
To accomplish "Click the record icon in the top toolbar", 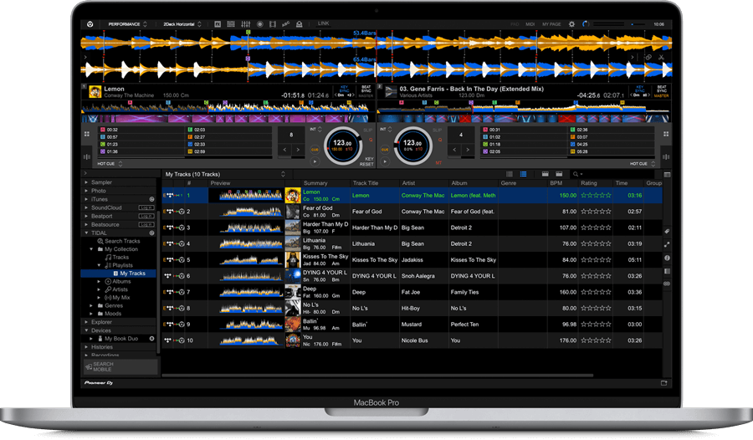I will (x=260, y=24).
